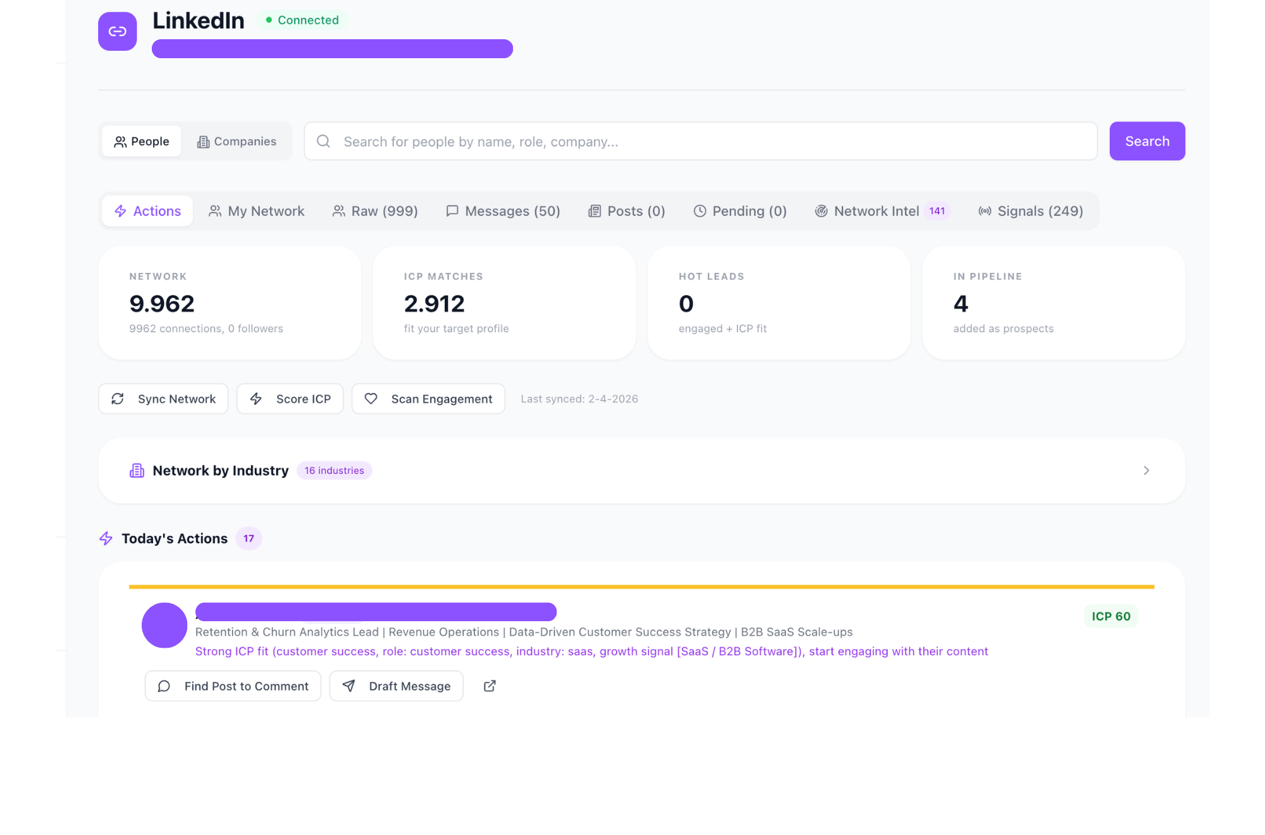Open the Raw (999) tab
The height and width of the screenshot is (835, 1265).
[x=375, y=211]
